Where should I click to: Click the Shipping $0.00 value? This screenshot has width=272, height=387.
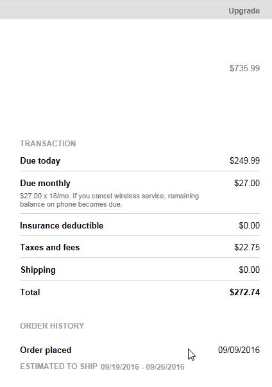pyautogui.click(x=249, y=270)
